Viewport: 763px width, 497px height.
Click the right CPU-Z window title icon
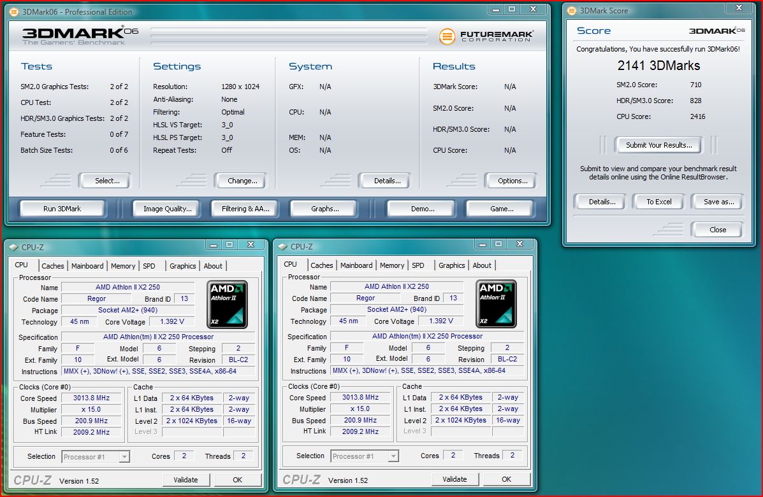pyautogui.click(x=283, y=247)
